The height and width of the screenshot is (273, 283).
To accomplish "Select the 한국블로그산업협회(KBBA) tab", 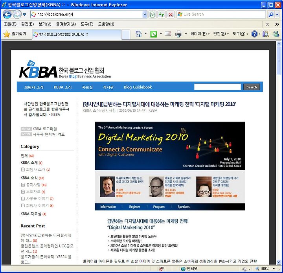I will [x=77, y=34].
